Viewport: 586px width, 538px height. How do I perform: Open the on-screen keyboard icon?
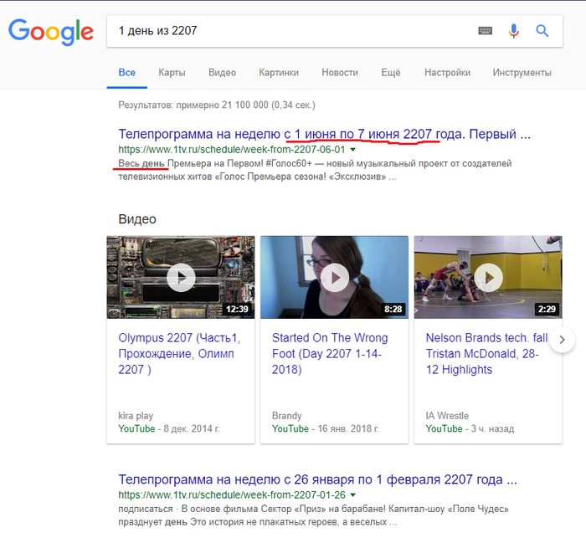tap(486, 31)
